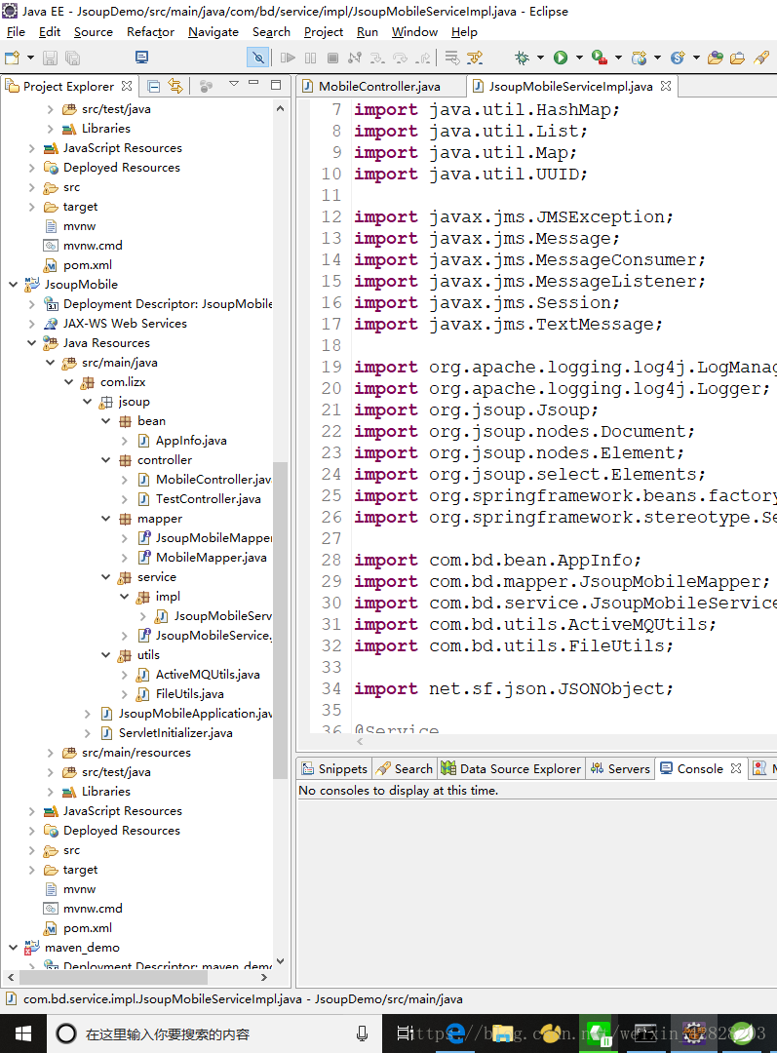Collapse the com.lizx package
777x1053 pixels.
coord(68,382)
